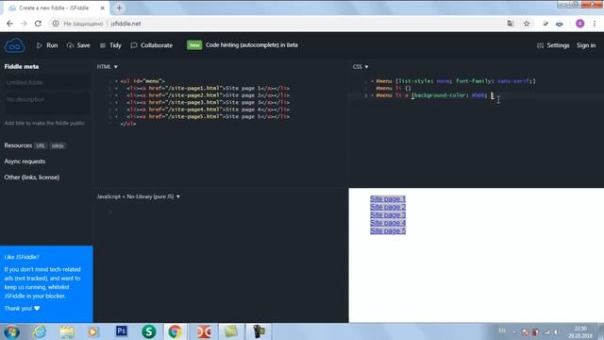Click the eye extension icon in Chrome toolbar
This screenshot has width=604, height=340.
(560, 24)
